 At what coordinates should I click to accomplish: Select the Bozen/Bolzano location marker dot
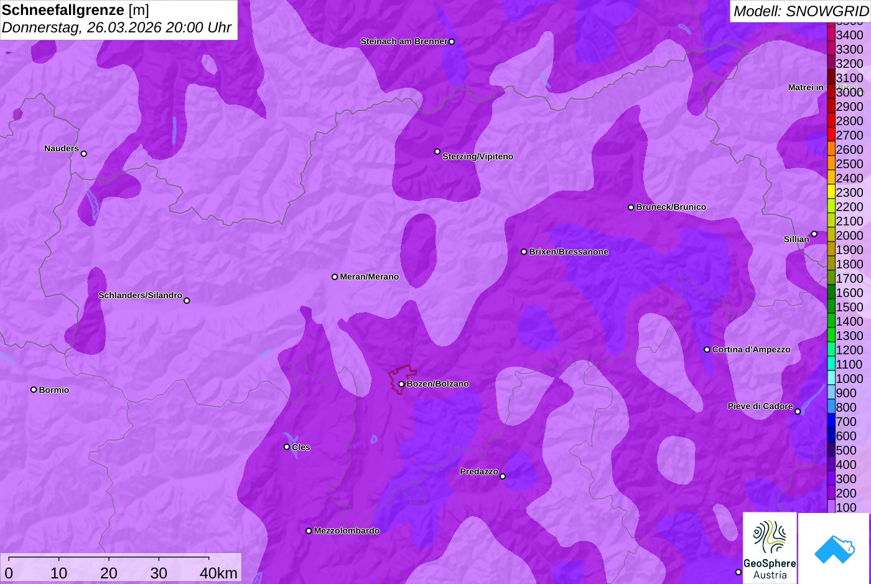401,384
